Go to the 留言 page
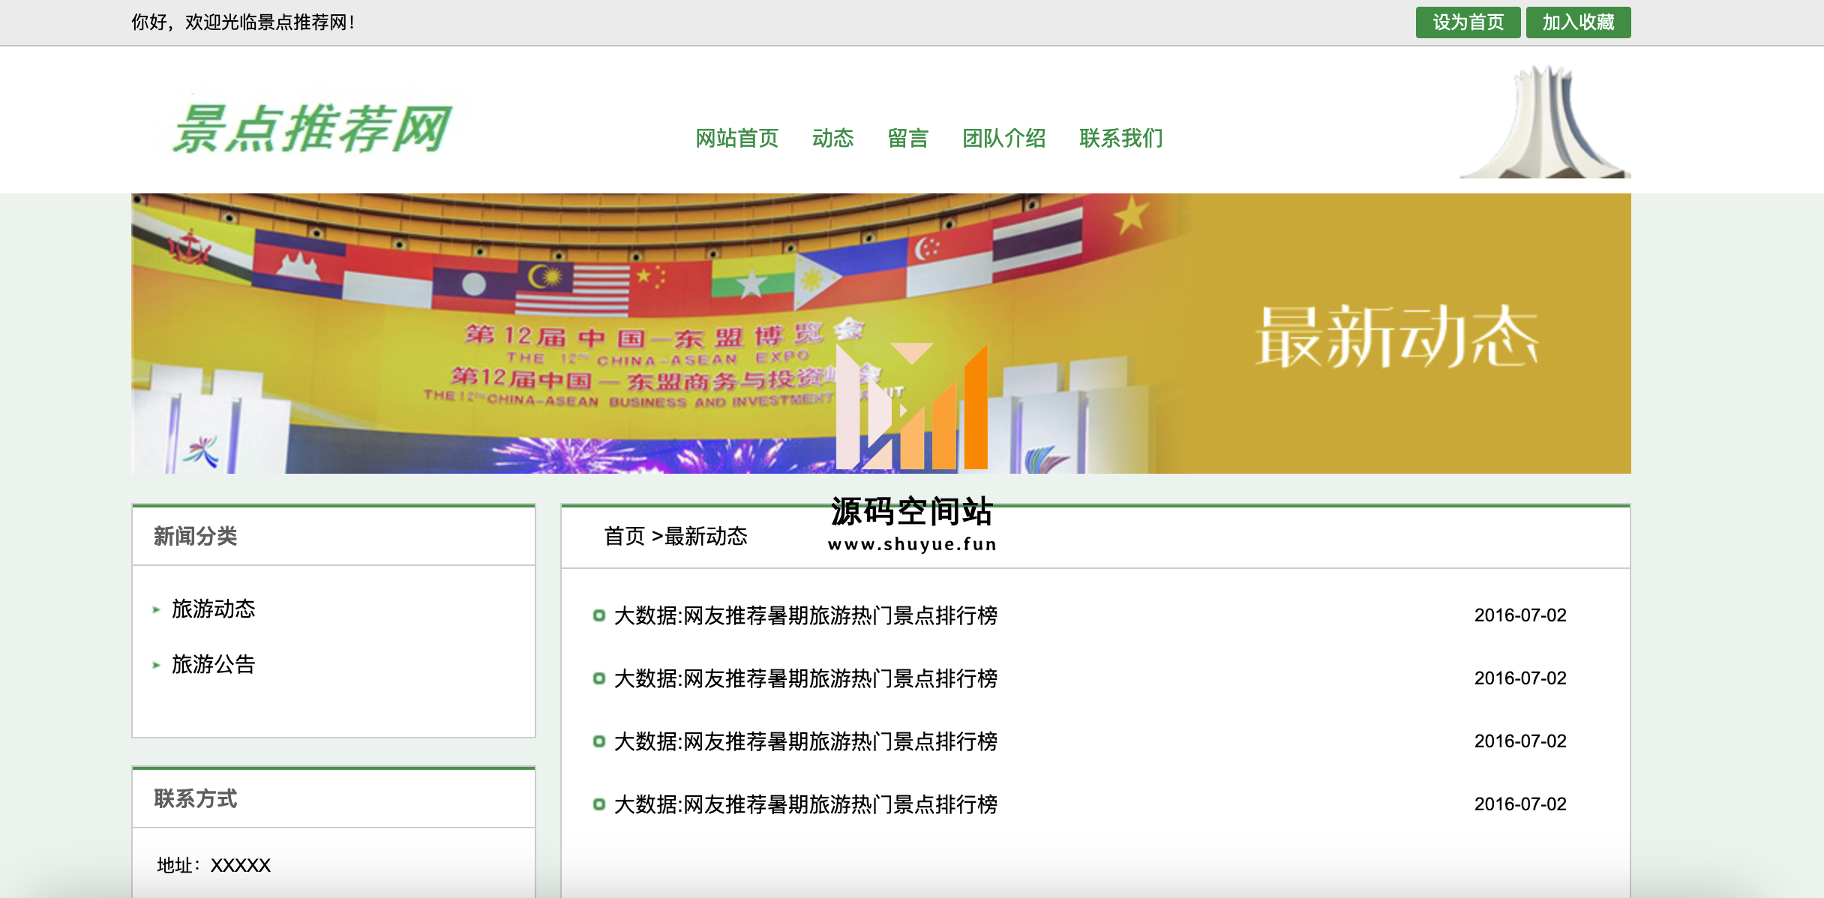The image size is (1824, 898). point(907,138)
